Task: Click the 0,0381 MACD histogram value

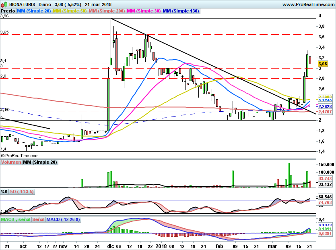Action: 325,233
